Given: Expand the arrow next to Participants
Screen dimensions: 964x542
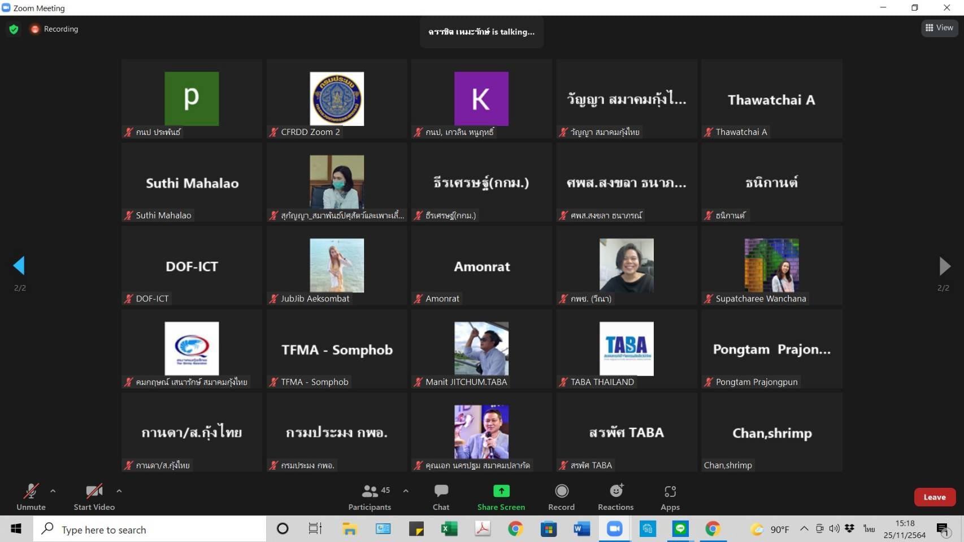Looking at the screenshot, I should [406, 491].
